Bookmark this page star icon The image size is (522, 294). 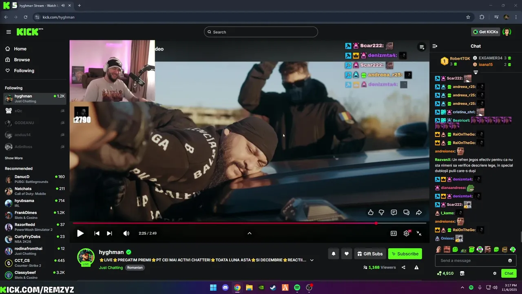pos(468,17)
